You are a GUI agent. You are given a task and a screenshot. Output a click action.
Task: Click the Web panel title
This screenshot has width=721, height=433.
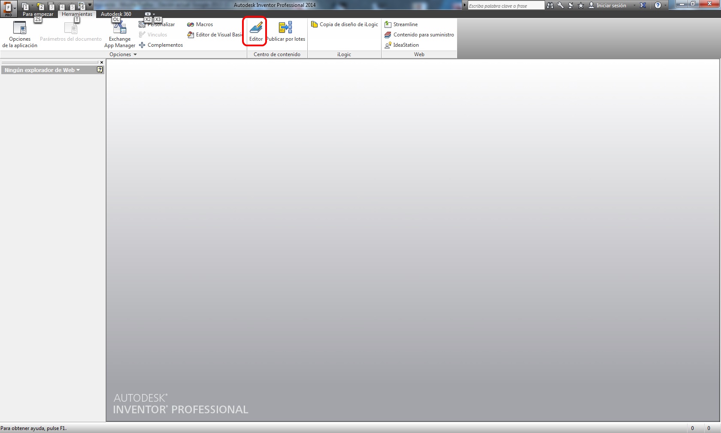click(x=419, y=54)
